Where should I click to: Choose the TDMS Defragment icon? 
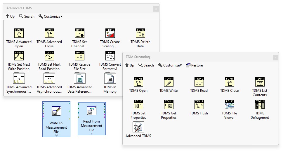260,105
